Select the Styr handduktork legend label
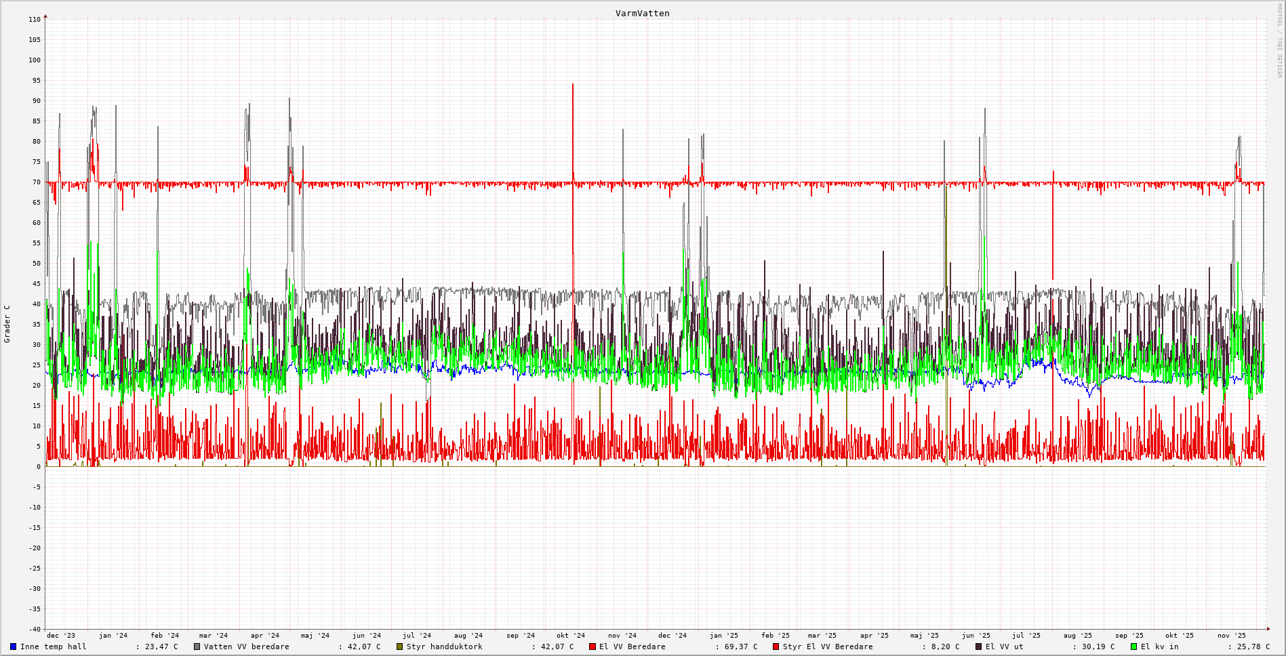 pyautogui.click(x=444, y=647)
